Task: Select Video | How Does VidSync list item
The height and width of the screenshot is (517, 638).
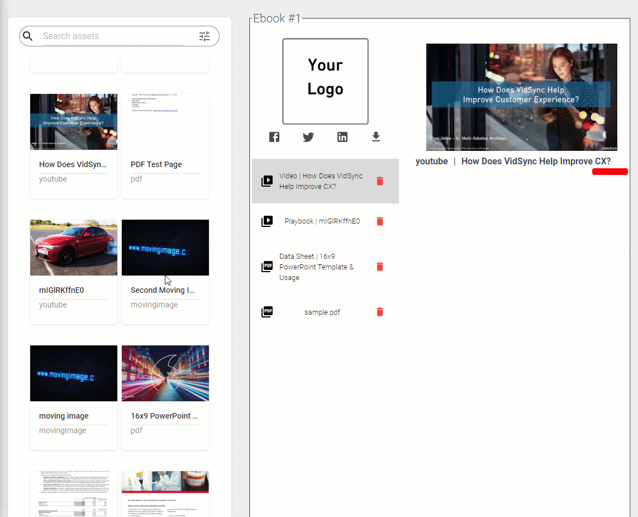Action: click(x=325, y=181)
